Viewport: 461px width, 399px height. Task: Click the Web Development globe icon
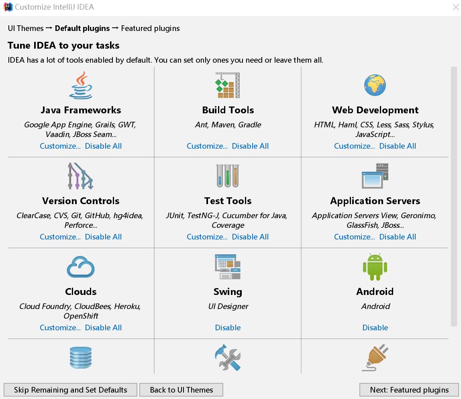375,85
